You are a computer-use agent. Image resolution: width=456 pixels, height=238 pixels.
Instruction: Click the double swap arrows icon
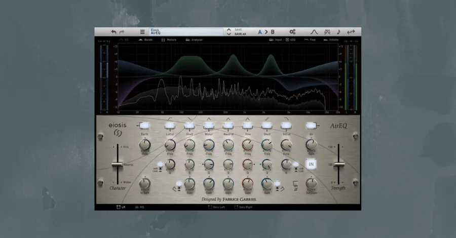click(x=351, y=32)
